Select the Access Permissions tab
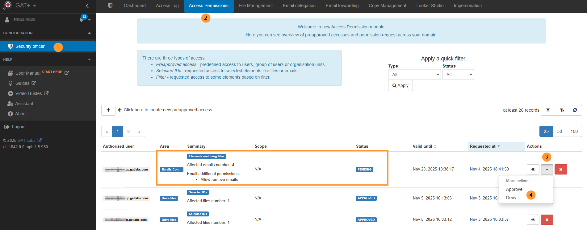Screen dimensions: 587x230 [209, 6]
